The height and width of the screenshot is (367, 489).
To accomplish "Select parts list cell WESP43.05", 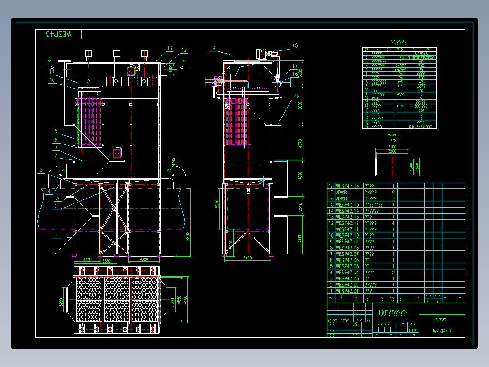I will (x=347, y=266).
